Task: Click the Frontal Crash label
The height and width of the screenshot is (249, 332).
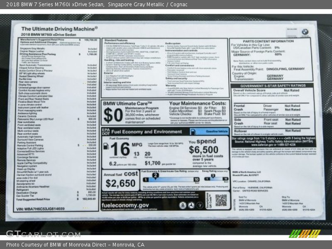Action: (239, 107)
